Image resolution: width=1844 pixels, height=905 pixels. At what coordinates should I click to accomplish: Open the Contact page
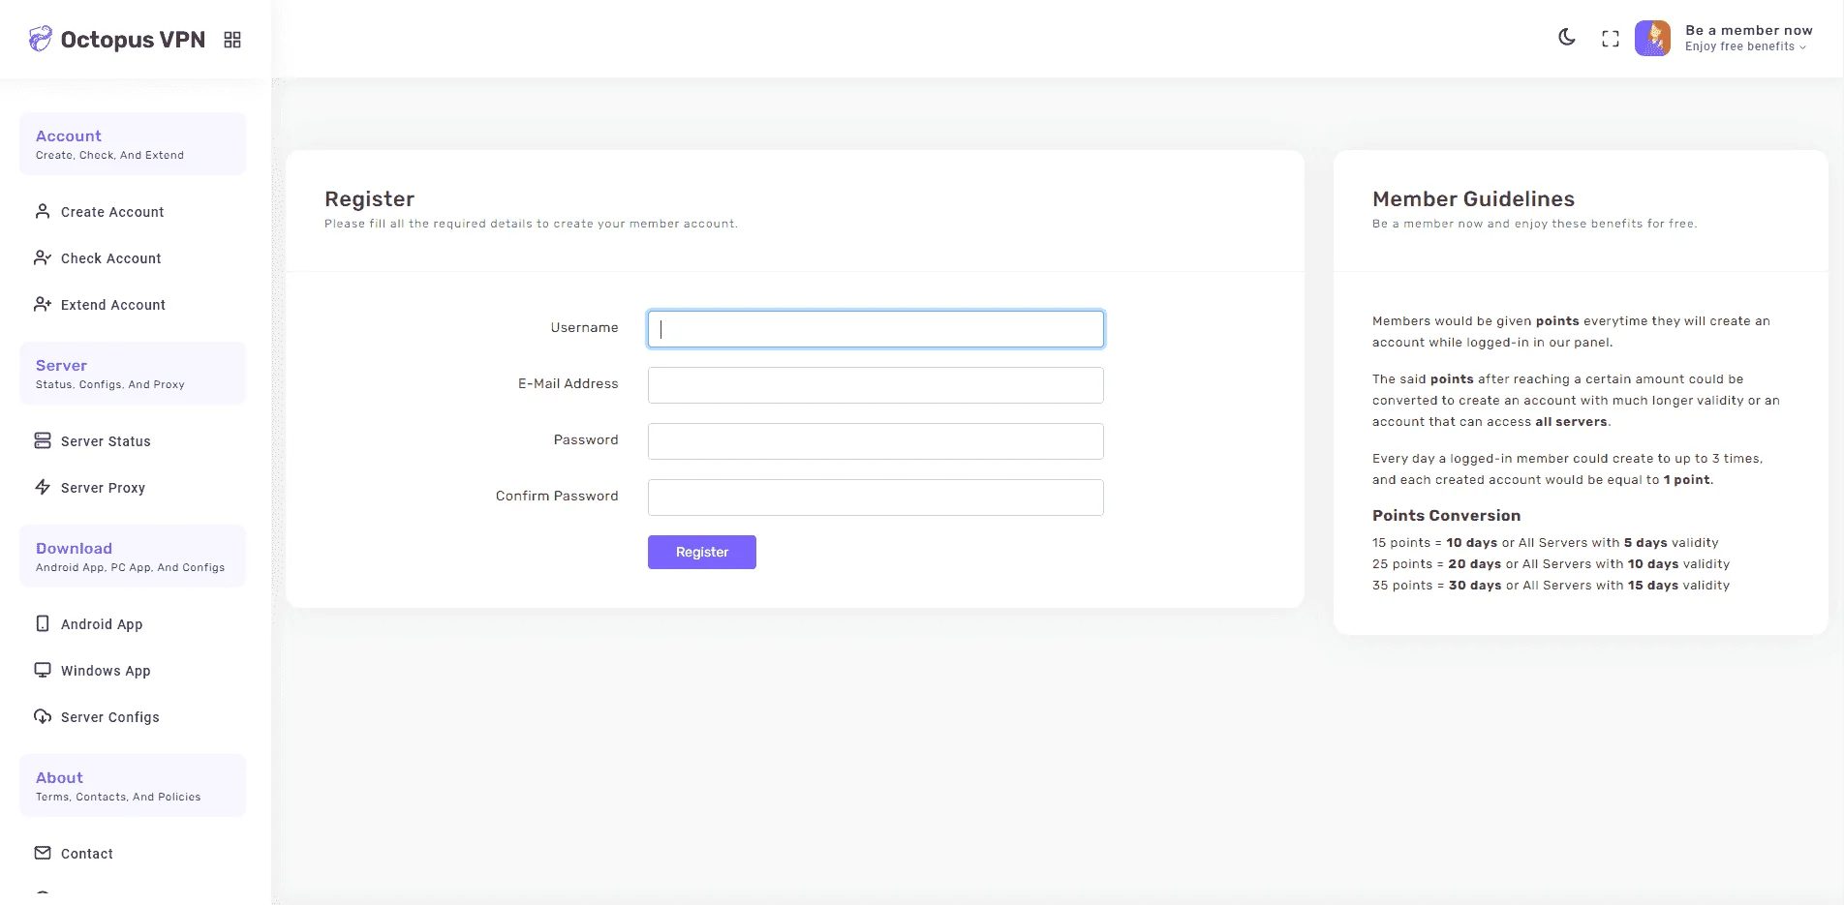(x=87, y=854)
